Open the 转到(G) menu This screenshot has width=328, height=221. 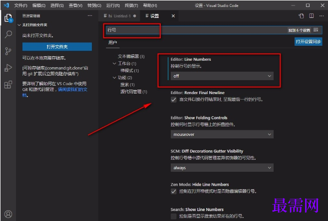(94, 5)
